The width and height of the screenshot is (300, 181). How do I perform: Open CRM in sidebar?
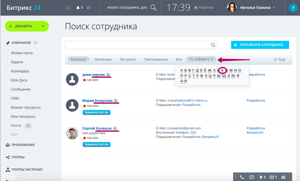[15, 98]
